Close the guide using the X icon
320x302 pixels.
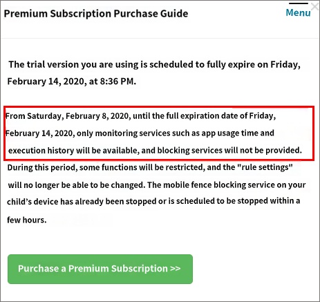pyautogui.click(x=315, y=6)
